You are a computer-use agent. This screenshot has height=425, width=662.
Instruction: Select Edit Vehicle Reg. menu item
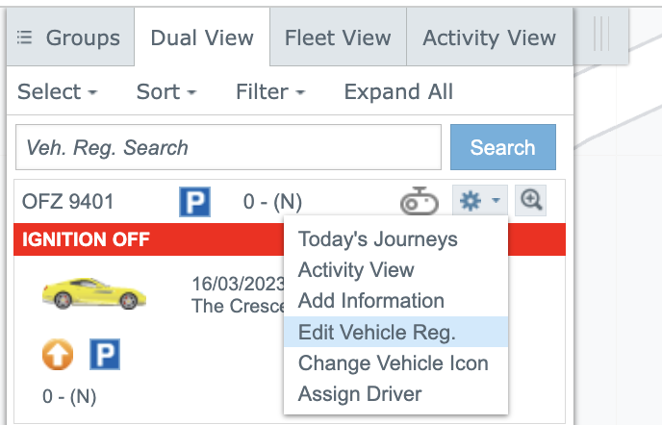point(376,333)
